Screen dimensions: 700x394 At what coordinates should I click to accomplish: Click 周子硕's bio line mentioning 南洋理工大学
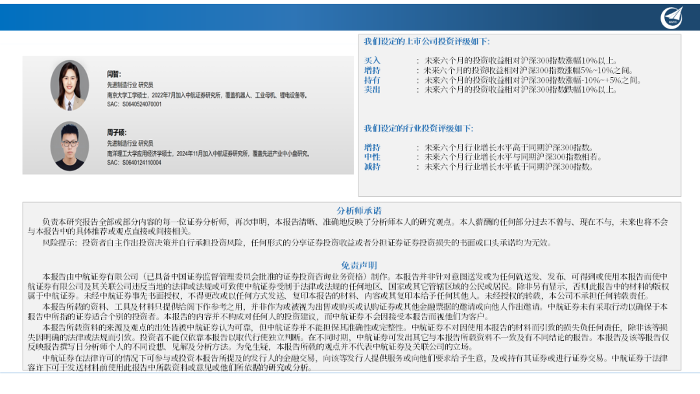[x=209, y=154]
